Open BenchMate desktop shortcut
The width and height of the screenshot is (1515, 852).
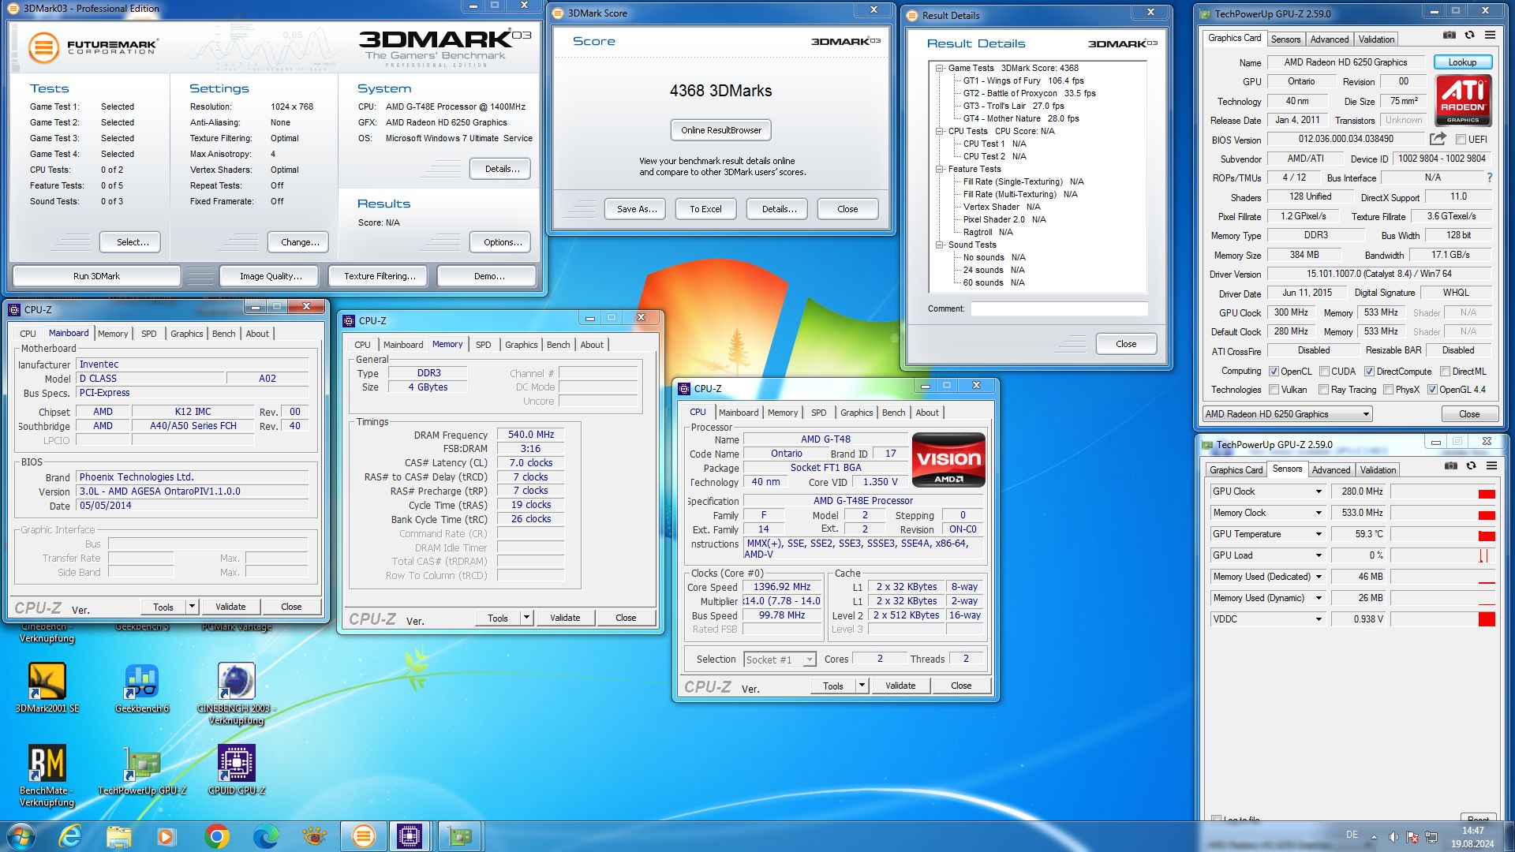47,775
